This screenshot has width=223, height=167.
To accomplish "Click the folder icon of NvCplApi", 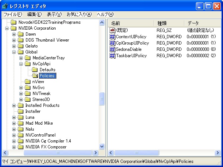I will point(27,64).
